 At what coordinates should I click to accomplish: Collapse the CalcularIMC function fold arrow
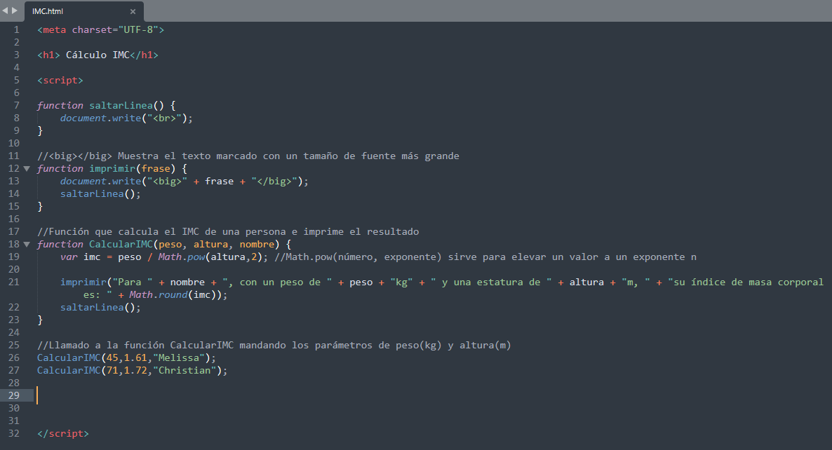27,245
